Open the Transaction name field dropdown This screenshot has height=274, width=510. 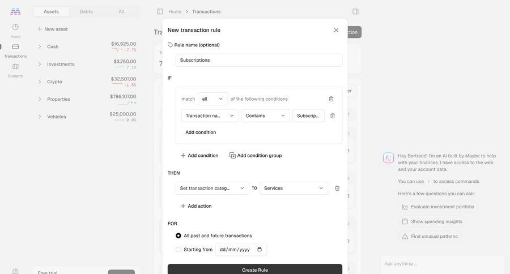click(x=210, y=115)
